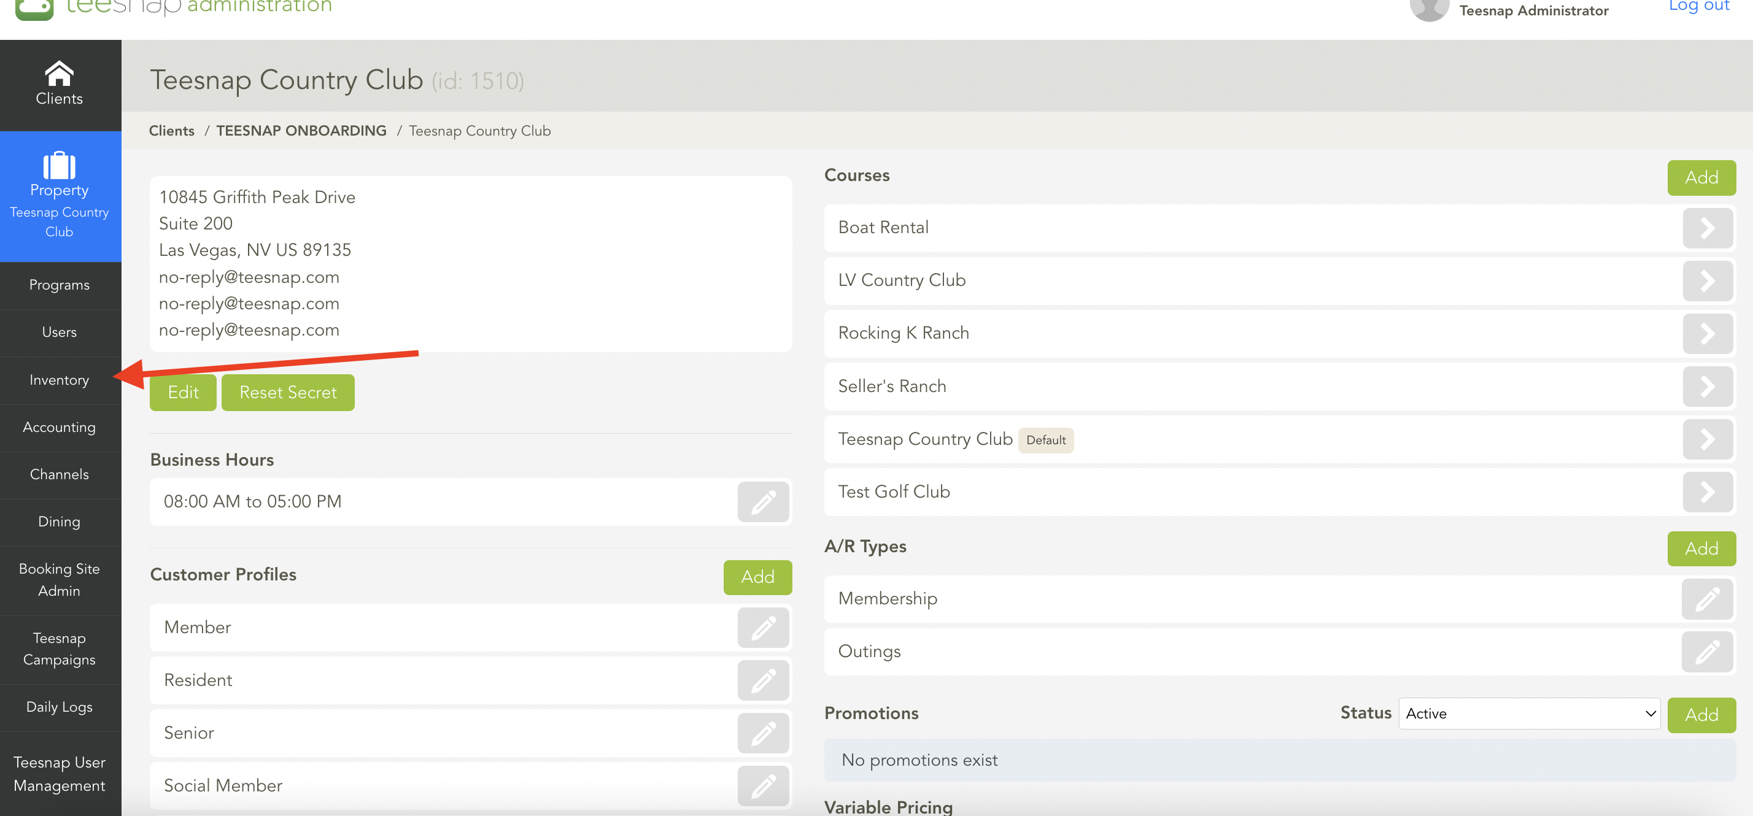Click the Teesnap Administrator user name
Viewport: 1753px width, 816px height.
pyautogui.click(x=1534, y=10)
